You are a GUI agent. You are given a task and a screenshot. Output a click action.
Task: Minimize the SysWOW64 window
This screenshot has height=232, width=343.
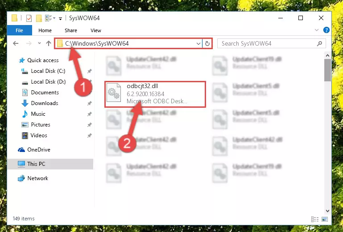click(281, 18)
